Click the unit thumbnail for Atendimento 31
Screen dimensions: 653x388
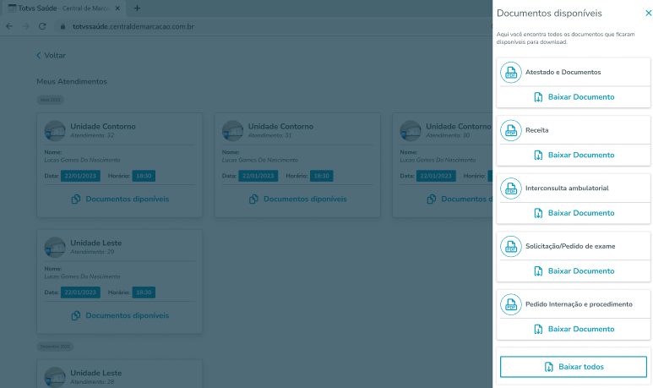click(233, 131)
